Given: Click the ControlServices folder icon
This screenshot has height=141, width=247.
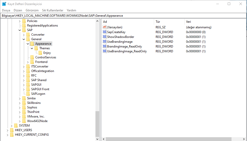Looking at the screenshot, I should click(x=32, y=57).
